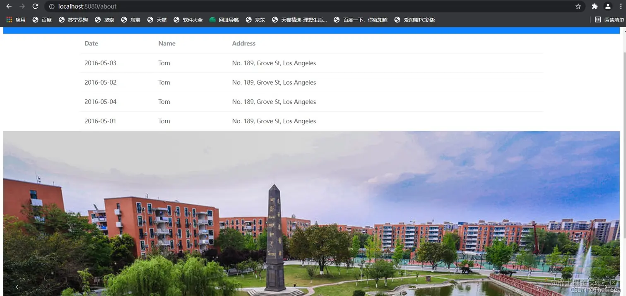626x296 pixels.
Task: Click the address in the 2016-05-02 row
Action: [x=274, y=82]
